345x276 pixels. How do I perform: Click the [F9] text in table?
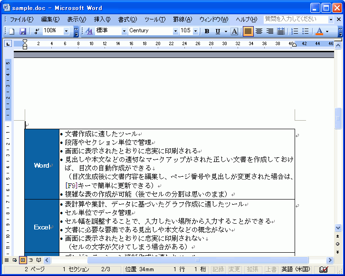click(x=71, y=186)
